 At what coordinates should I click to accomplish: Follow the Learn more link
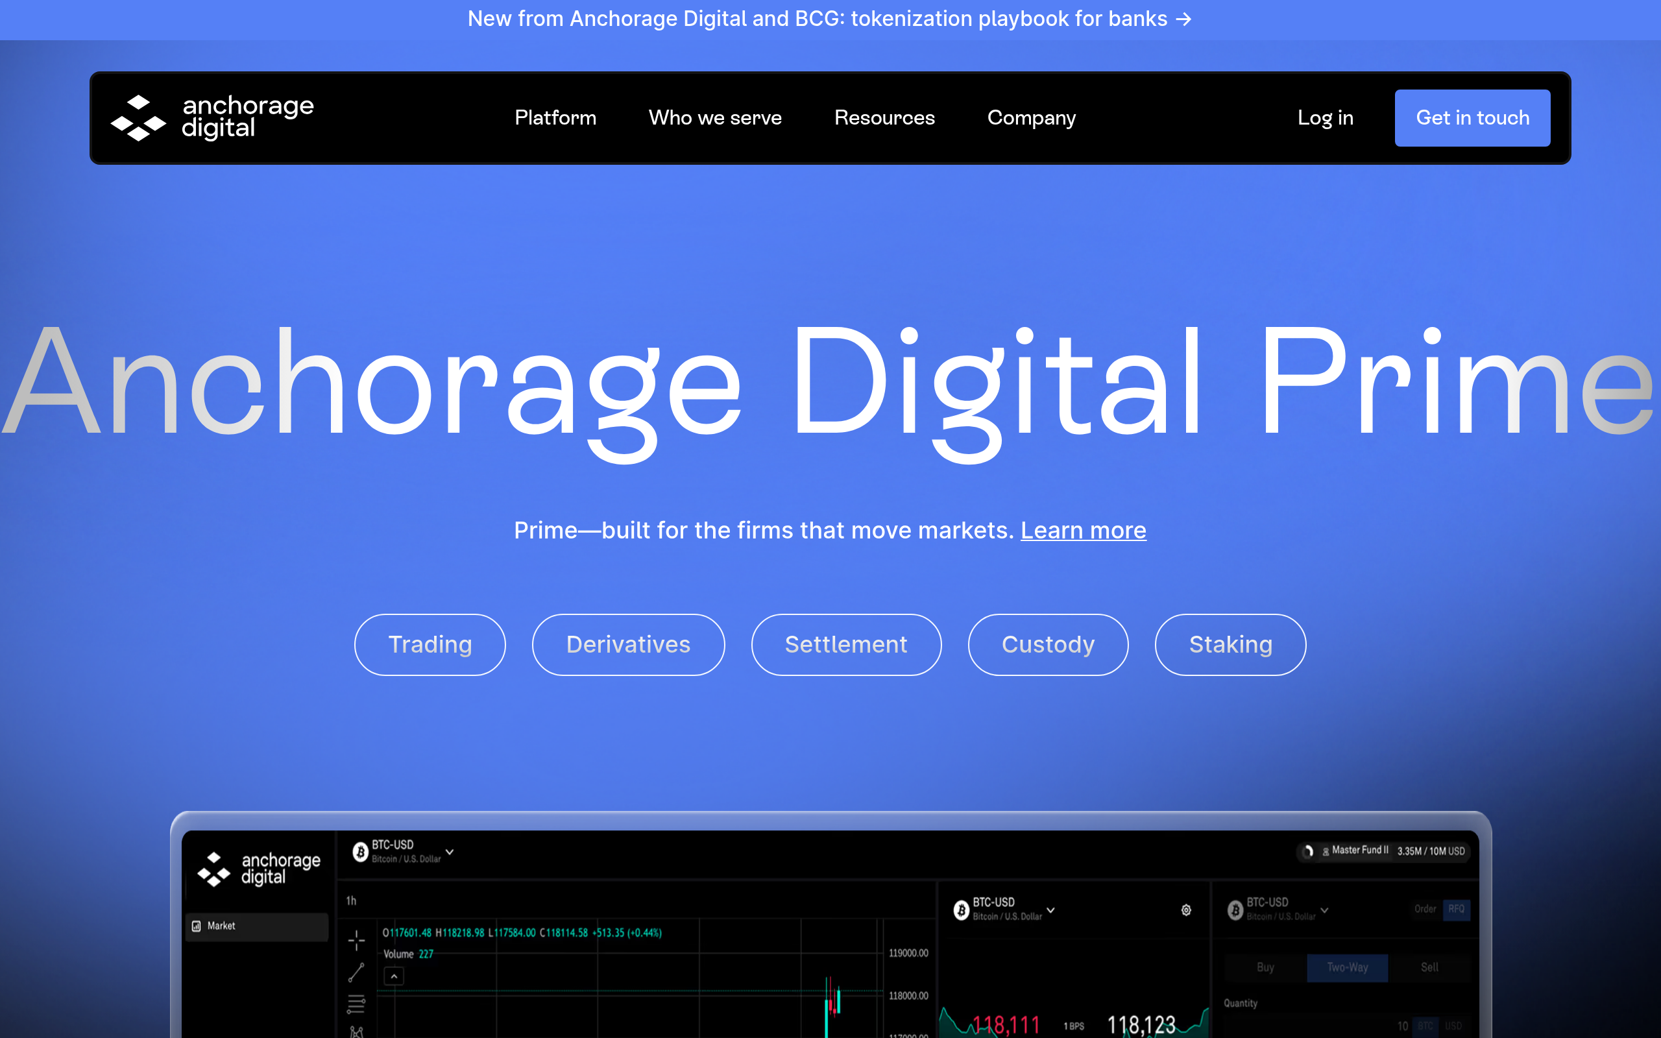tap(1083, 531)
